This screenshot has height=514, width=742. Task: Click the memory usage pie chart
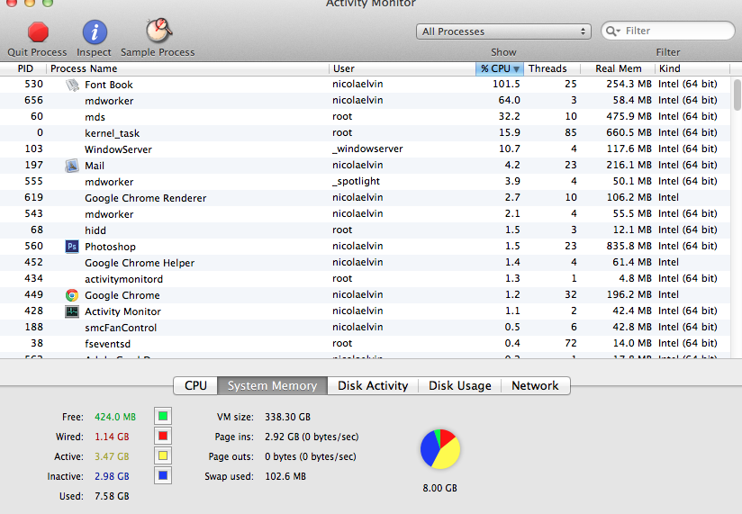[440, 449]
